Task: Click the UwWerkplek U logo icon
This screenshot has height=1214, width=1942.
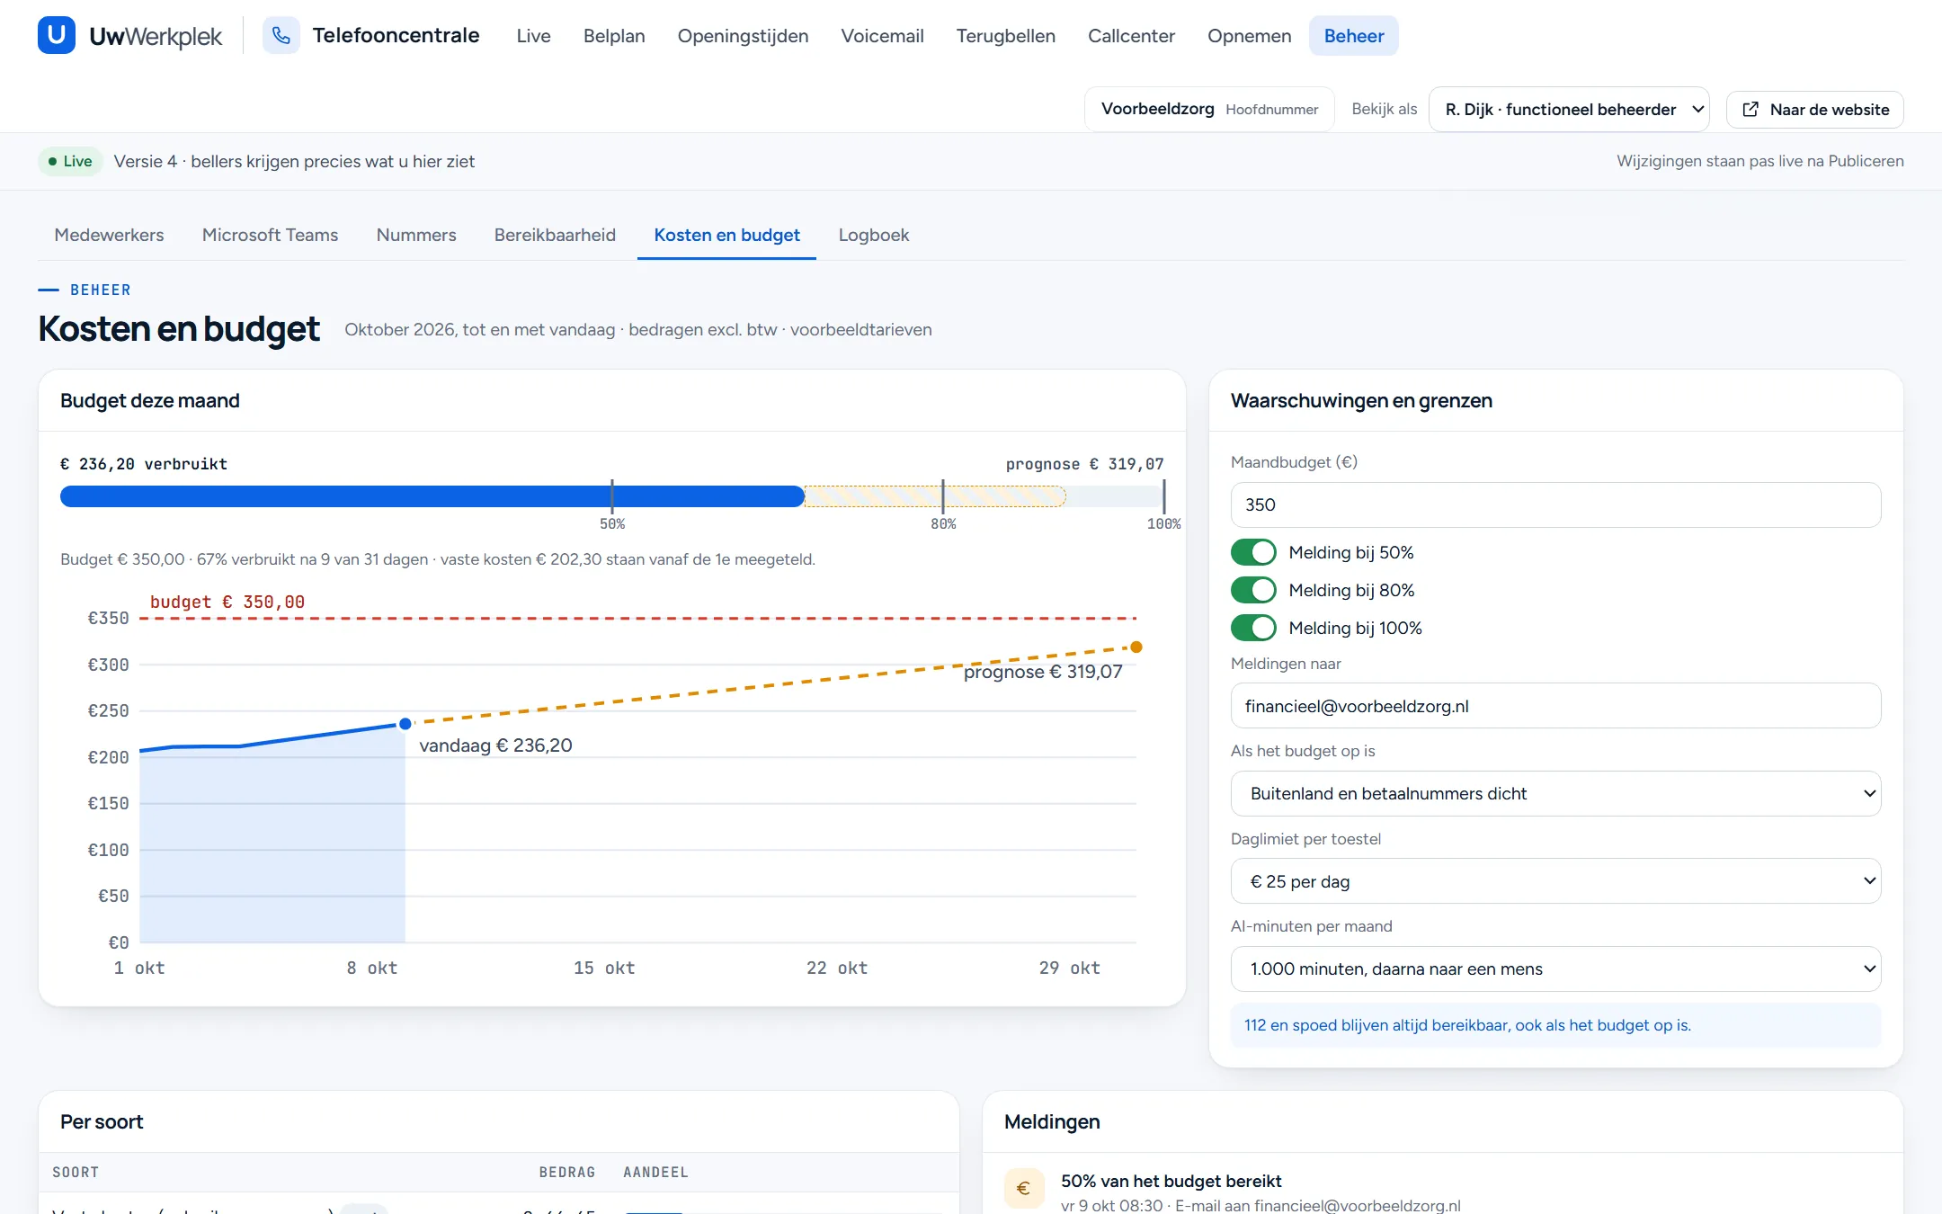Action: click(57, 35)
